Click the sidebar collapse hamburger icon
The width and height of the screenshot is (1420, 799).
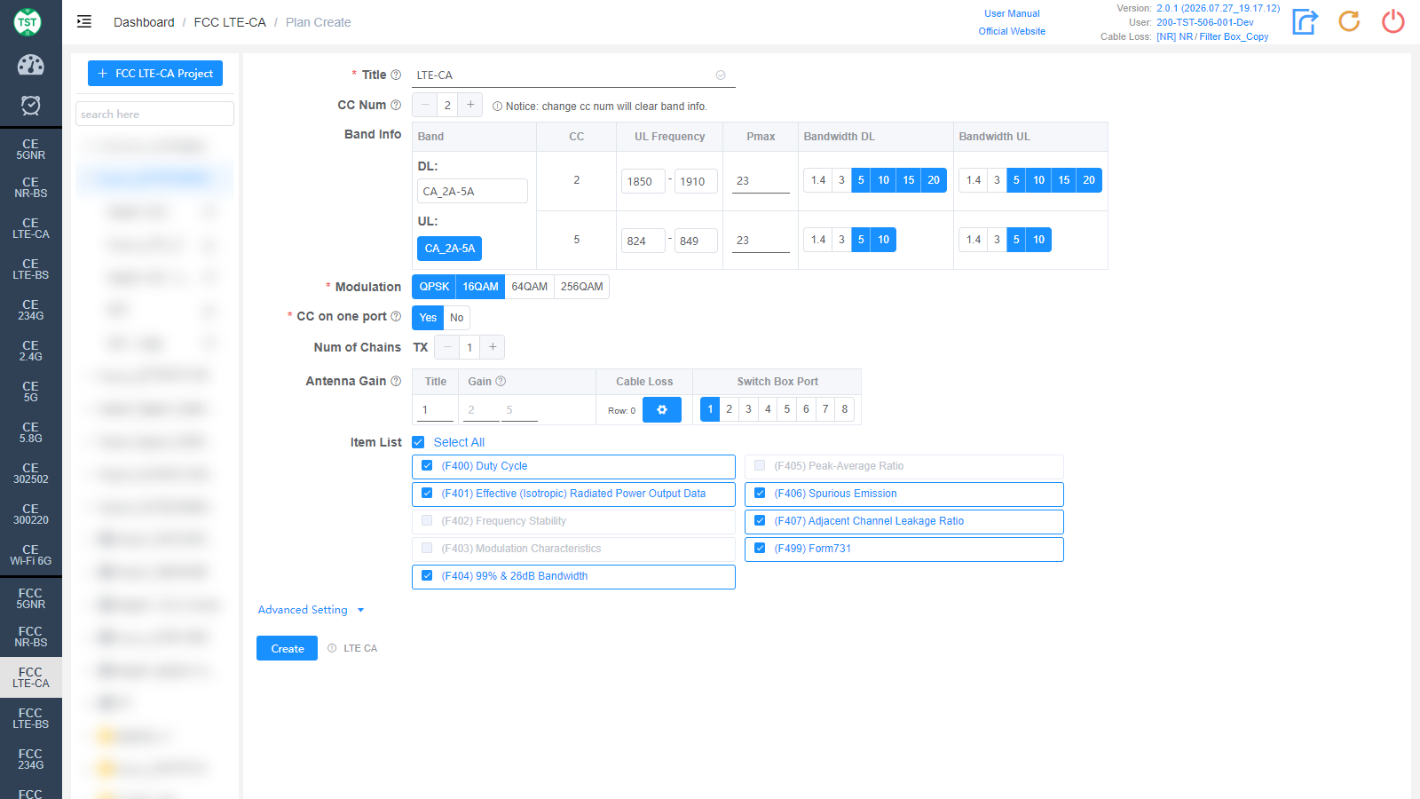pyautogui.click(x=84, y=22)
